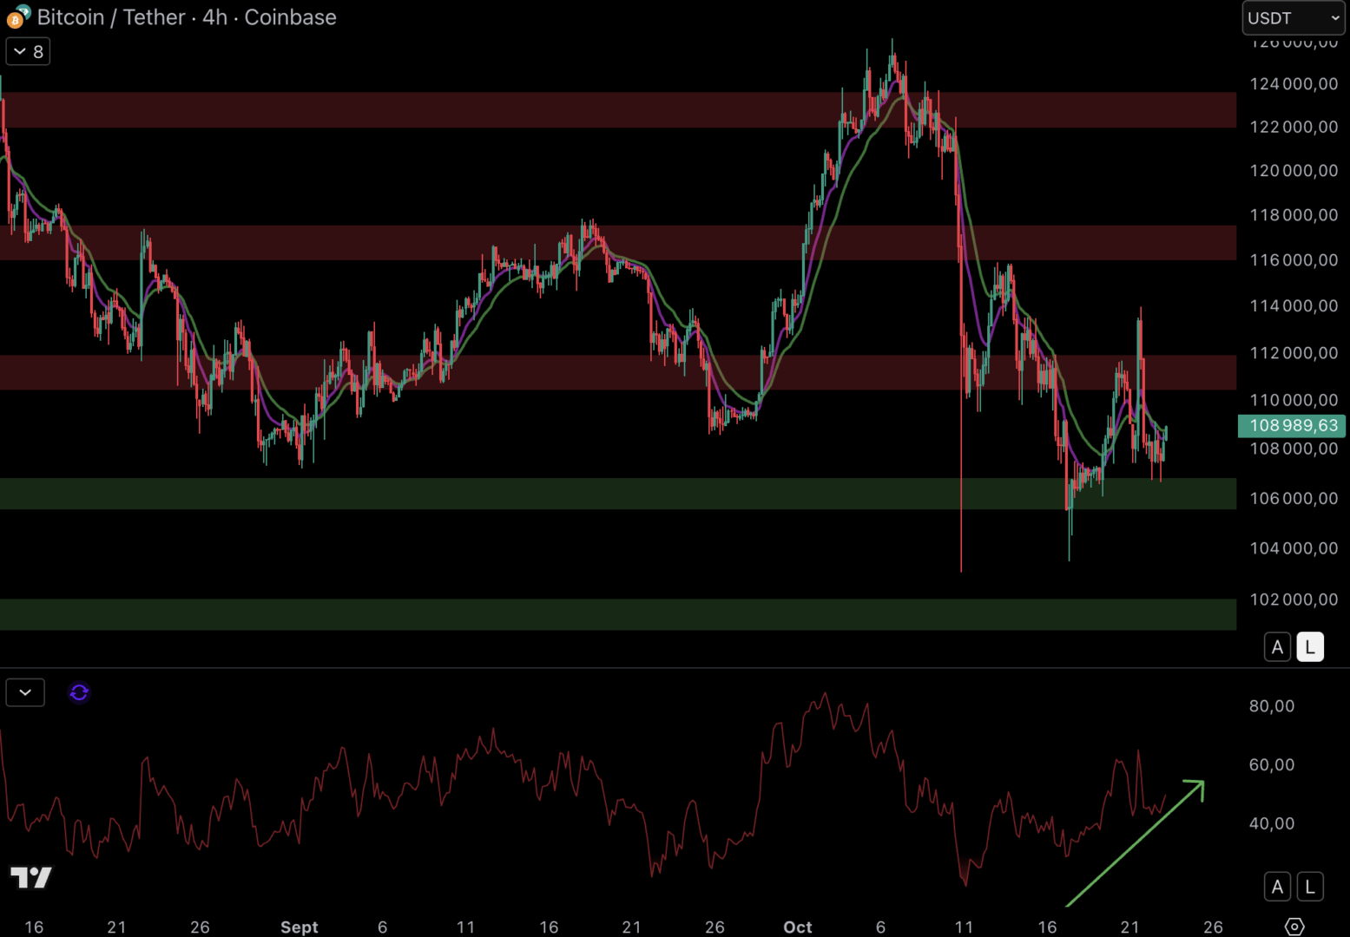Expand the indicator pane legend chevron
The image size is (1350, 937).
(25, 692)
